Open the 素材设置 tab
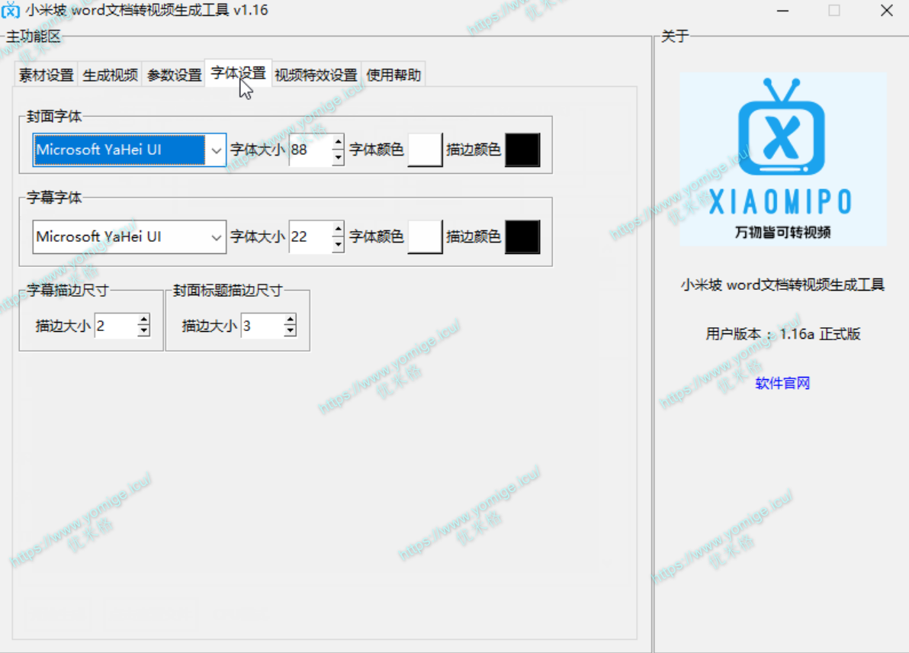This screenshot has width=909, height=653. (47, 75)
